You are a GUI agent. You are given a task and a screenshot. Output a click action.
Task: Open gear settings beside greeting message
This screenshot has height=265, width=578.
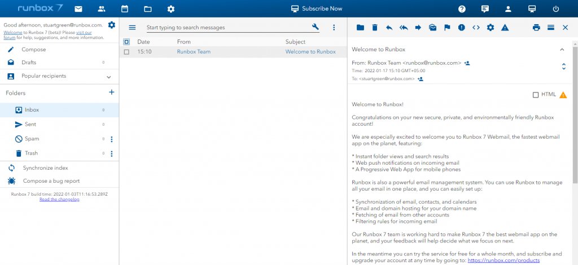112,25
